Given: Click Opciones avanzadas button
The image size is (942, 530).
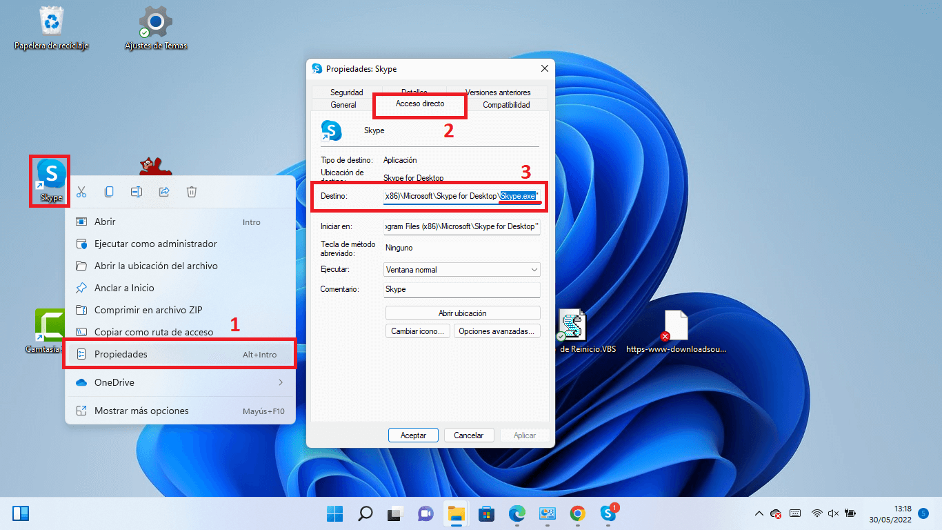Looking at the screenshot, I should point(497,331).
